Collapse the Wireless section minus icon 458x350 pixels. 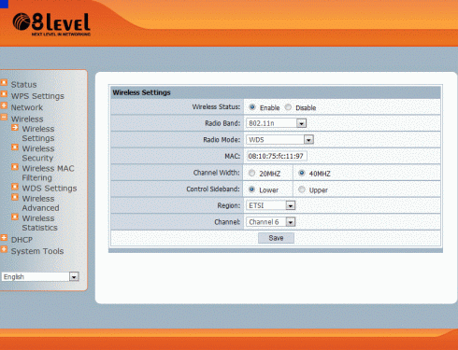4,118
